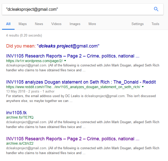168x161 pixels.
Task: Open the Settings menu
Action: point(138,24)
